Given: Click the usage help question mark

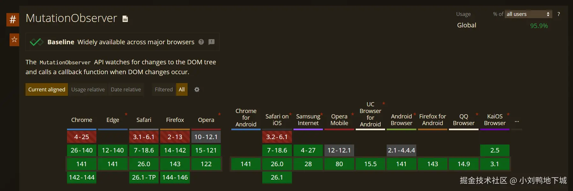Looking at the screenshot, I should click(x=559, y=14).
